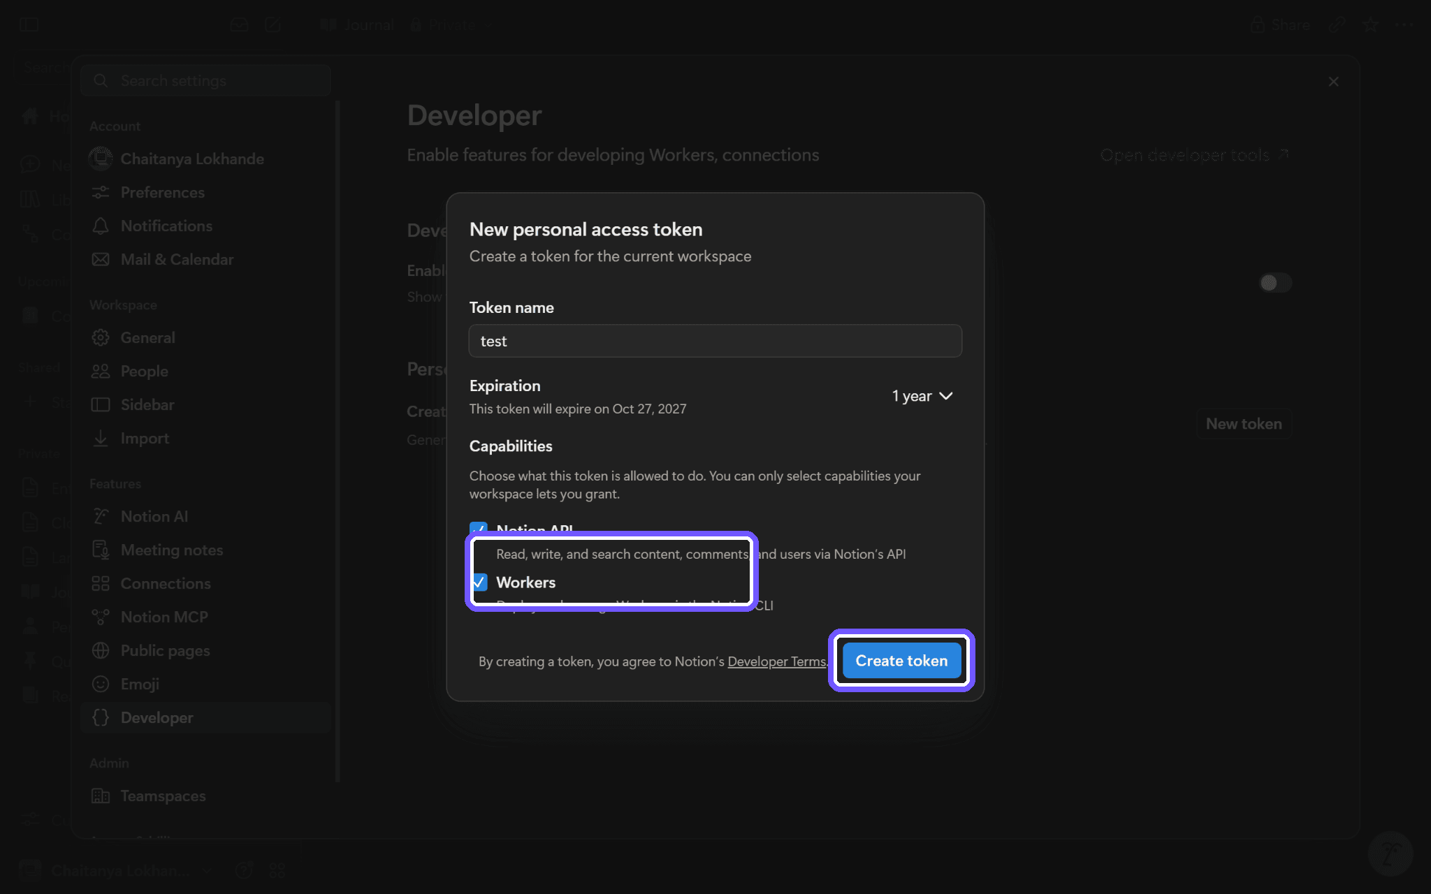Close the settings dialog with X
Viewport: 1431px width, 894px height.
tap(1333, 82)
